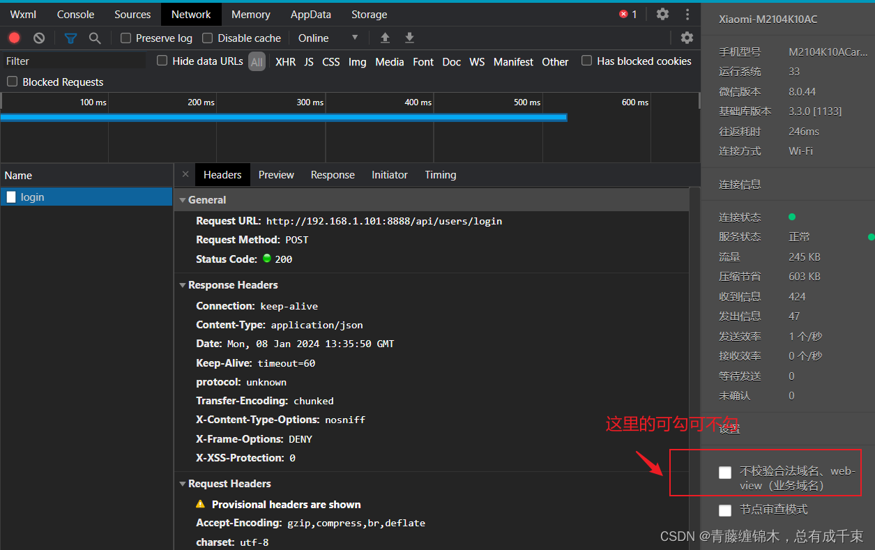Click the network timeline overview bar
The image size is (875, 550).
pyautogui.click(x=283, y=117)
